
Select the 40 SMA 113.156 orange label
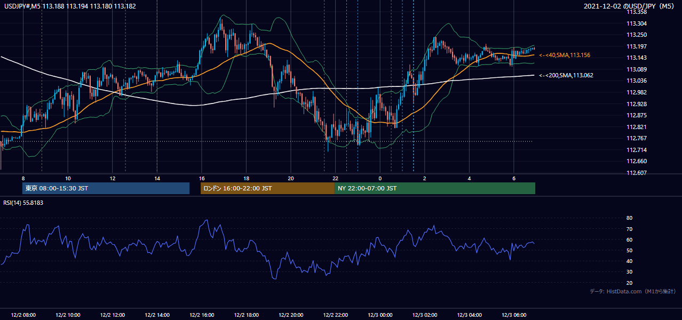click(565, 55)
